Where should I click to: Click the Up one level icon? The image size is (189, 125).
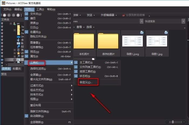[x=18, y=15]
